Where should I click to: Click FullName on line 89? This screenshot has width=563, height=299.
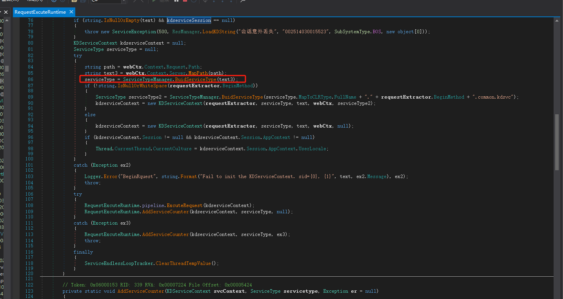coord(345,97)
